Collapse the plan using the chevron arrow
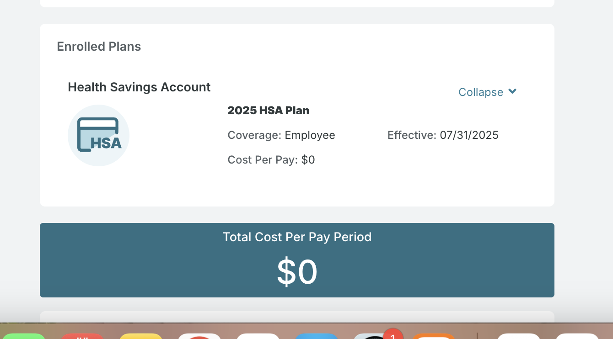Viewport: 613px width, 339px height. (x=512, y=91)
